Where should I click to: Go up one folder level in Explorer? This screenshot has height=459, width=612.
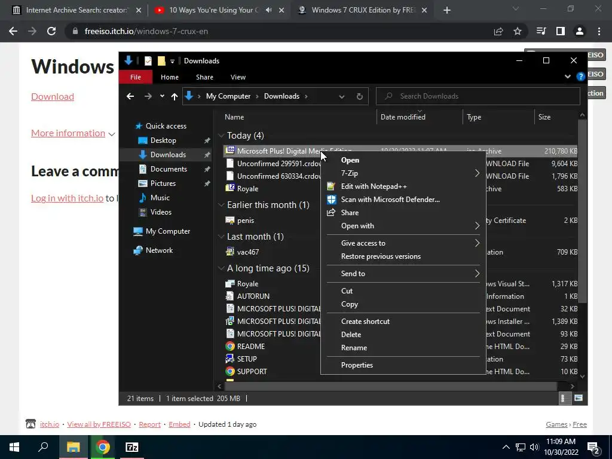pos(175,96)
